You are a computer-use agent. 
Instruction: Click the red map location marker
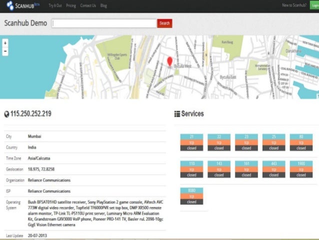coord(169,61)
